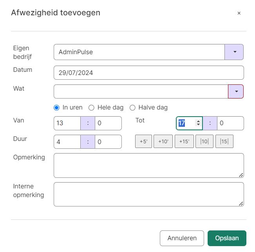
Task: Open the Eigen bedrijf dropdown arrow
Action: [234, 52]
